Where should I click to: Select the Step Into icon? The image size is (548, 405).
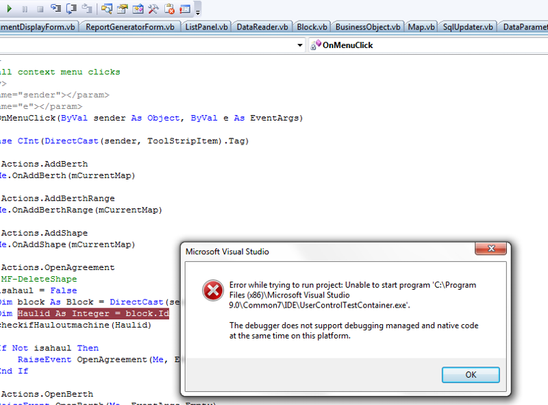[55, 8]
